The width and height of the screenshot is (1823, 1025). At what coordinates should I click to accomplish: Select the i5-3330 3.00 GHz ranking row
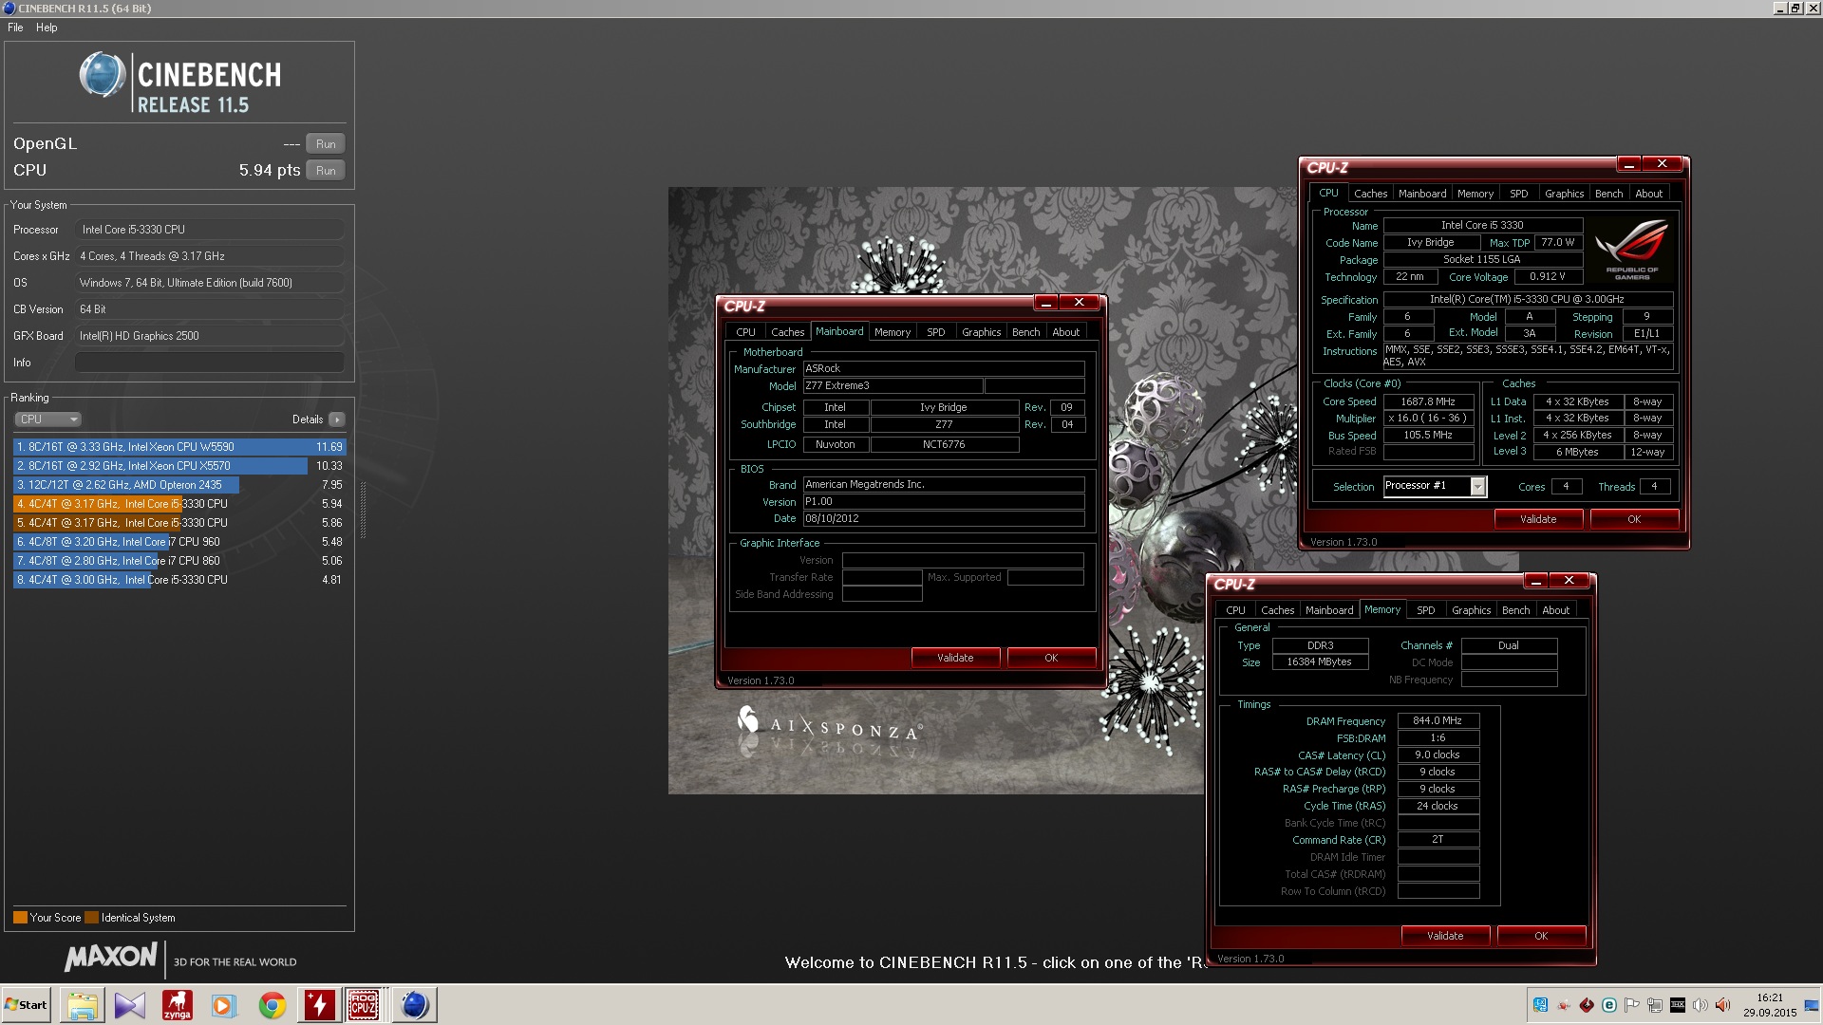(179, 580)
